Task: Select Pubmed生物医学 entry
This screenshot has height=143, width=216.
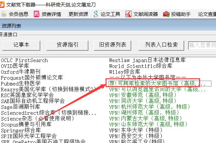Action: click(20, 84)
